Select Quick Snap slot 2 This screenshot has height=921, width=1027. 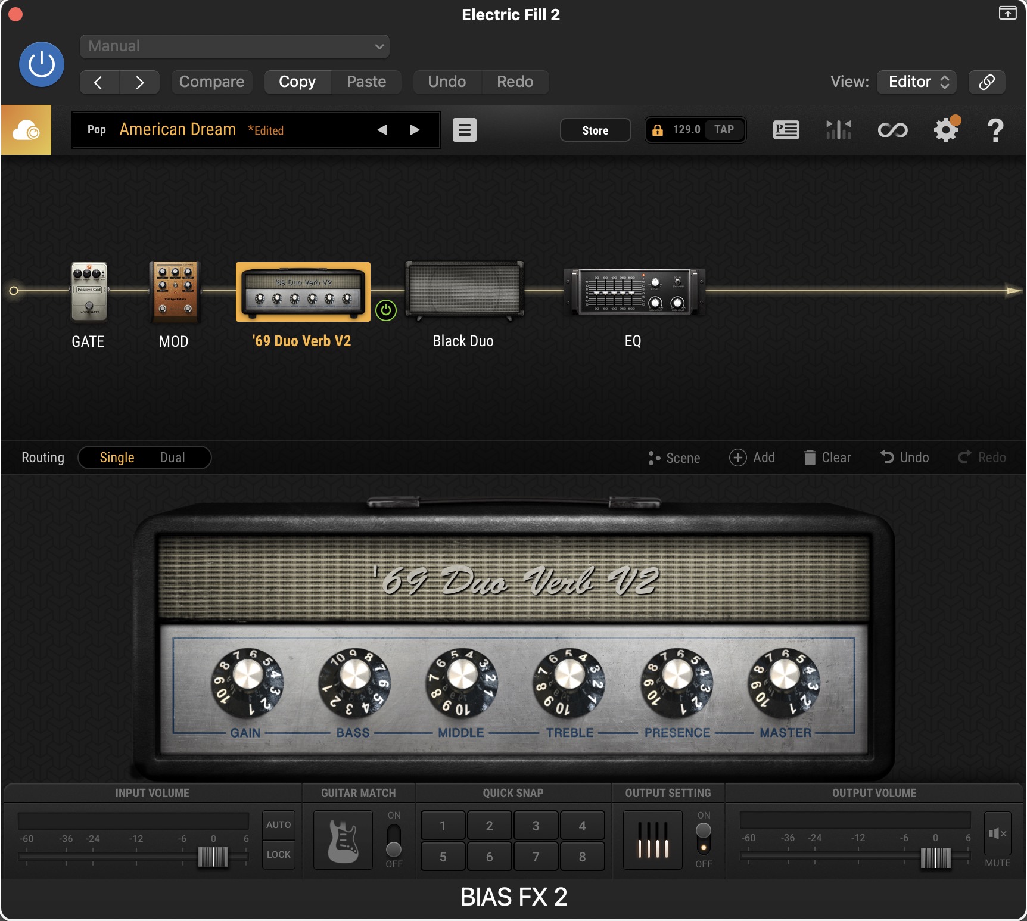[489, 826]
